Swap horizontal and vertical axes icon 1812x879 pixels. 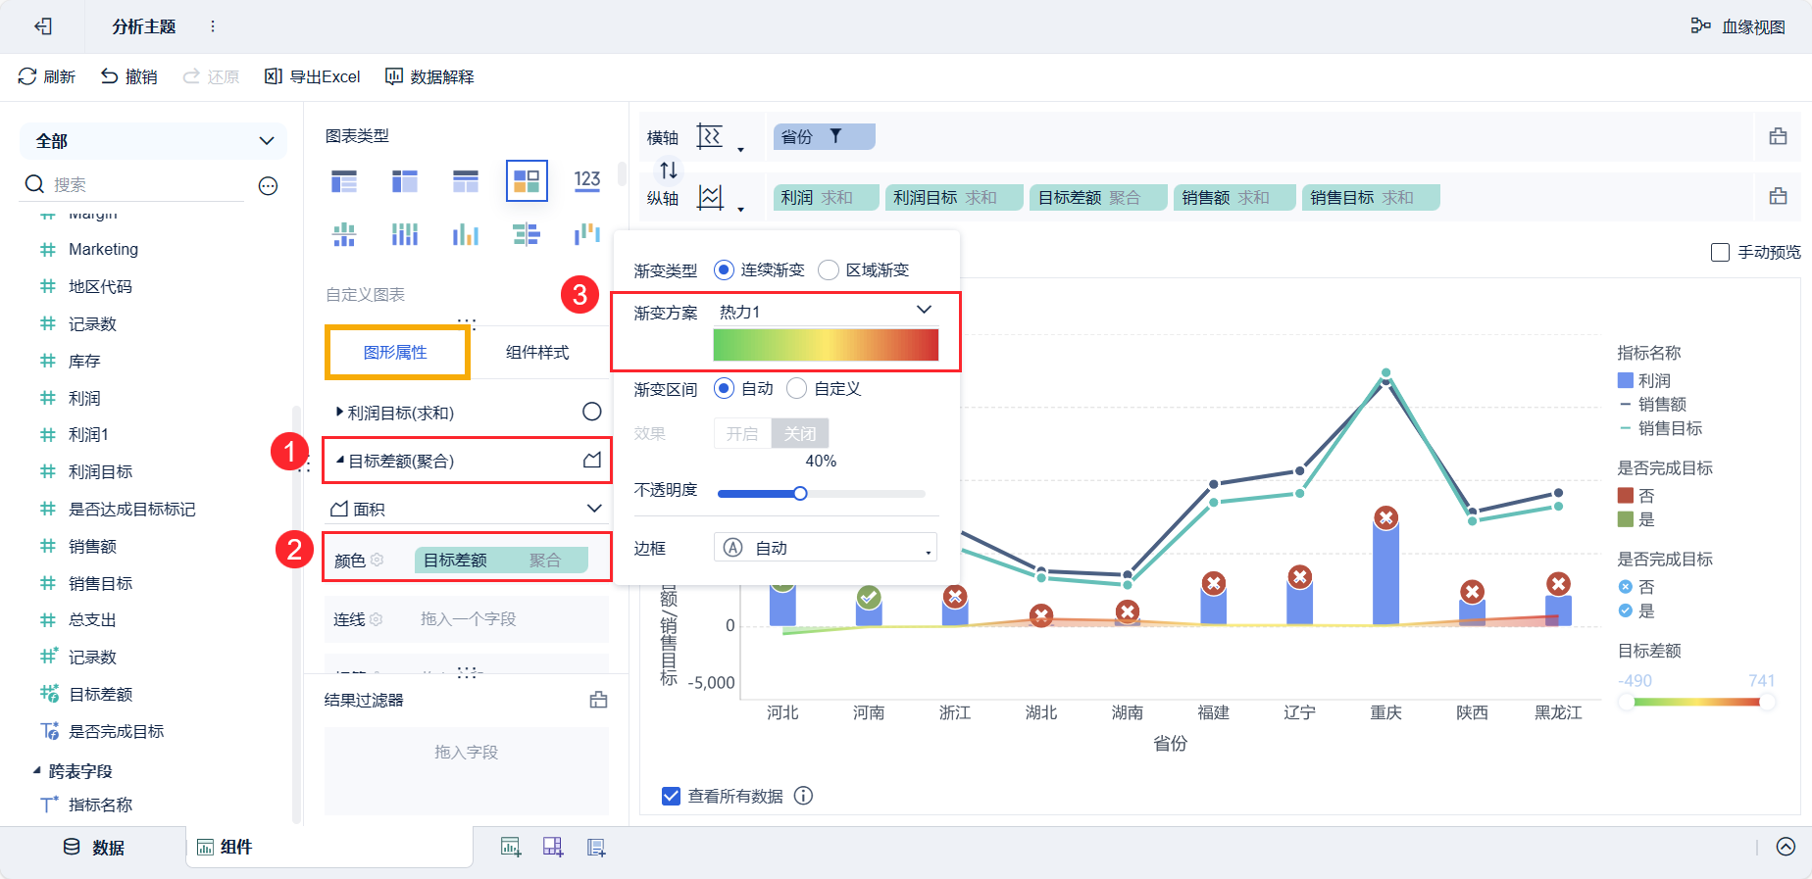click(669, 170)
